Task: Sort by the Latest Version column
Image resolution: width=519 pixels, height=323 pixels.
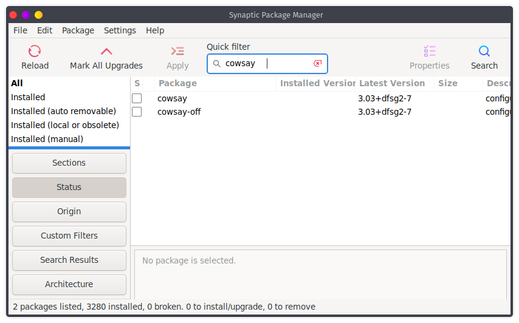Action: click(x=392, y=83)
